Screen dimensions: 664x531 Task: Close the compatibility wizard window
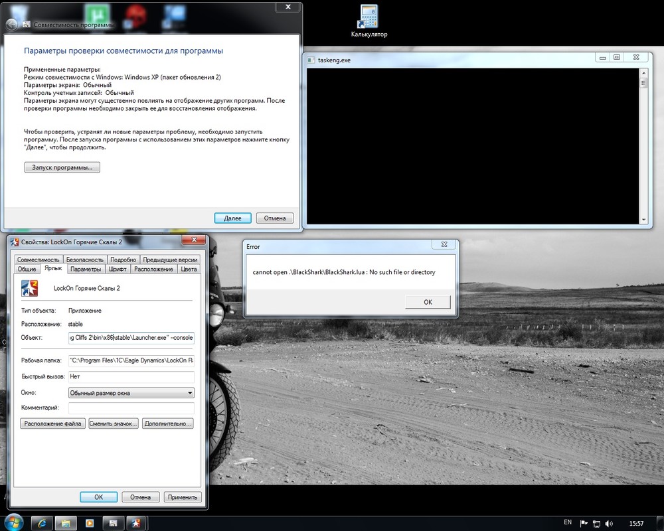tap(288, 7)
